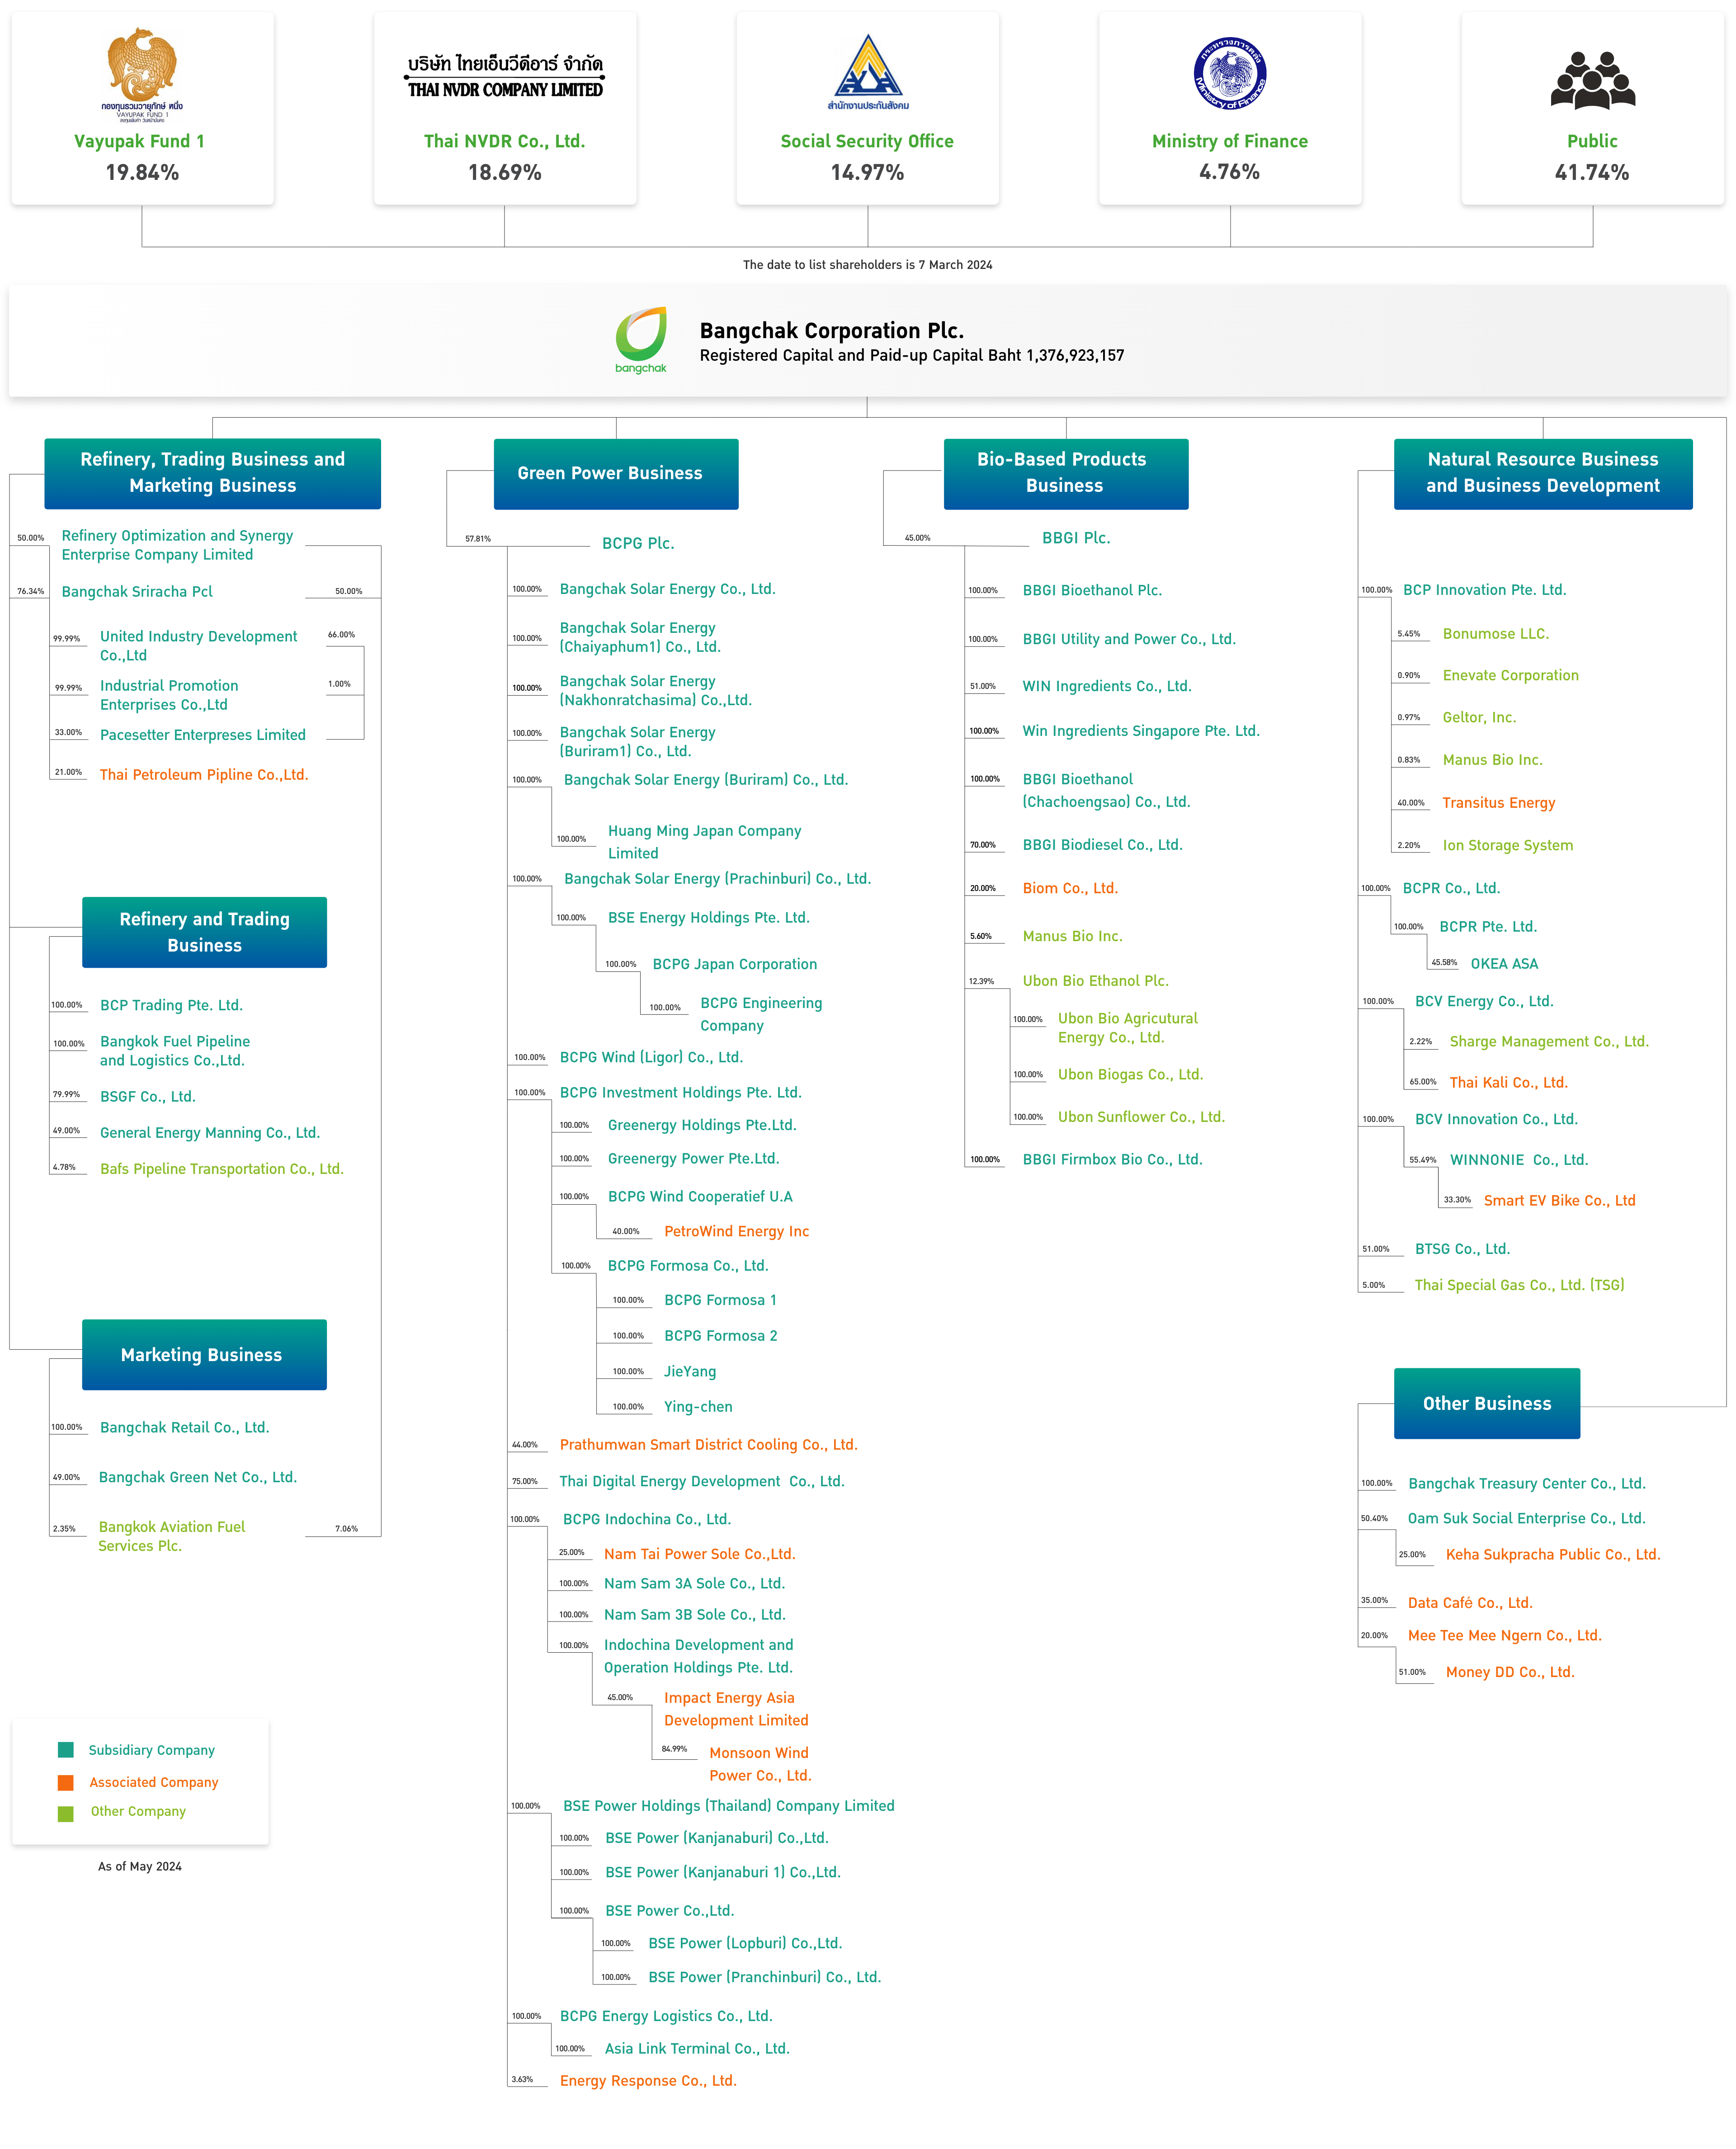Click Thai Petroleum Pipline Co.,Ltd. entry
1736x2149 pixels.
pos(204,774)
